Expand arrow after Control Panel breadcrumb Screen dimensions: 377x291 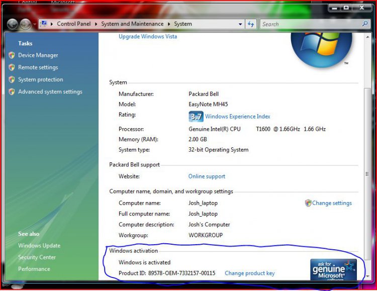coord(96,24)
